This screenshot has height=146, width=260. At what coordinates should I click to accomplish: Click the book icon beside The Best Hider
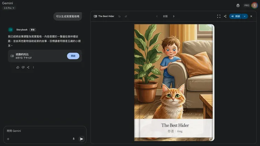[95, 16]
